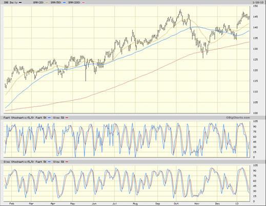The height and width of the screenshot is (206, 266).
Task: Click the IBB Daily black legend marker
Action: click(20, 3)
